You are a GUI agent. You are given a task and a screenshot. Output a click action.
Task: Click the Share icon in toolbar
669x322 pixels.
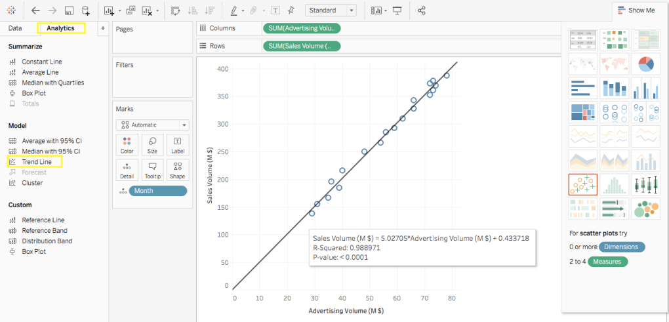[x=422, y=10]
